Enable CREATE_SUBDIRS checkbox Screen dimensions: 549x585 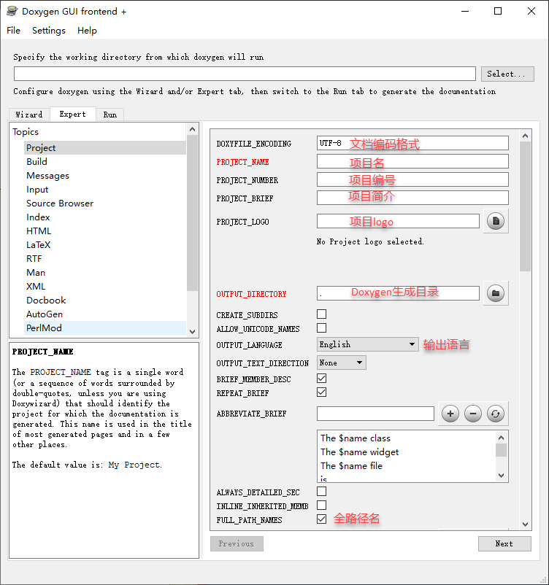[x=321, y=314]
